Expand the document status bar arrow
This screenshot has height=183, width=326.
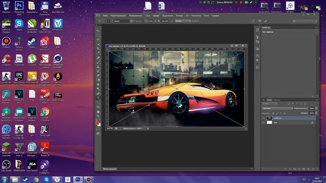click(x=148, y=129)
